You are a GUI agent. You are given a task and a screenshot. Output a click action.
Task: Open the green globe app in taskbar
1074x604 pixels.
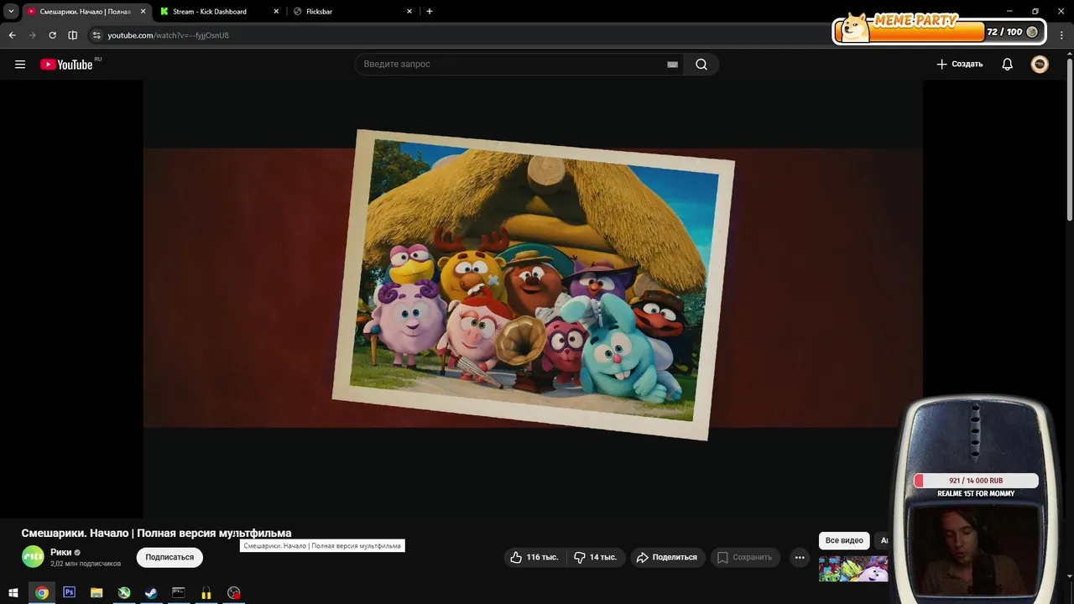pos(124,592)
